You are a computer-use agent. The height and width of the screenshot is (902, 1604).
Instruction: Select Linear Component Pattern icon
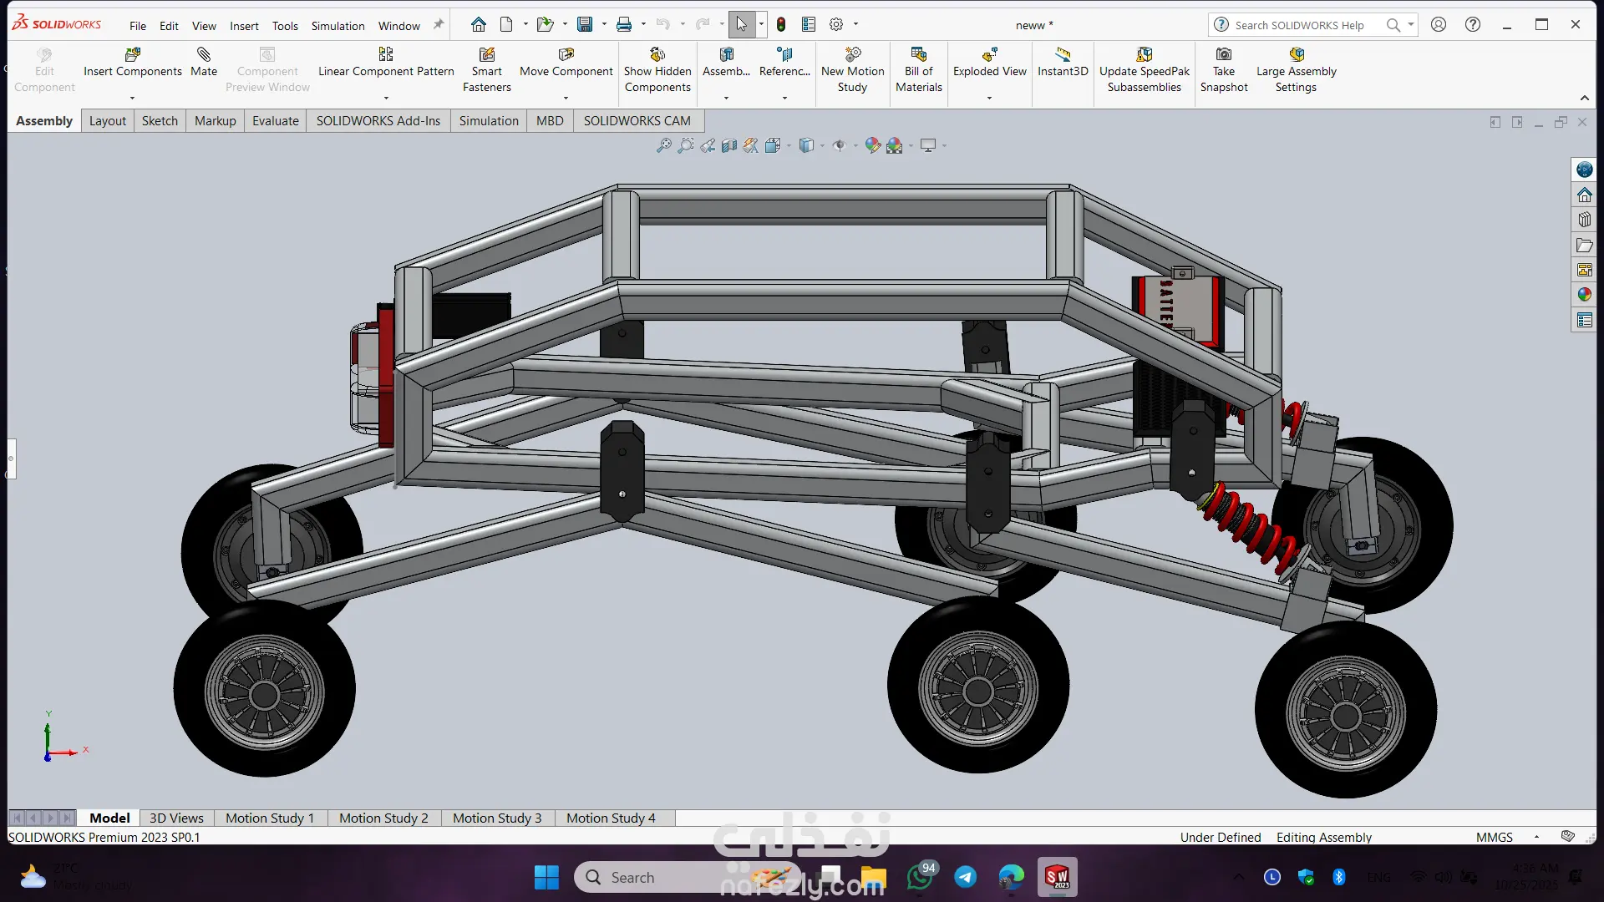click(385, 55)
